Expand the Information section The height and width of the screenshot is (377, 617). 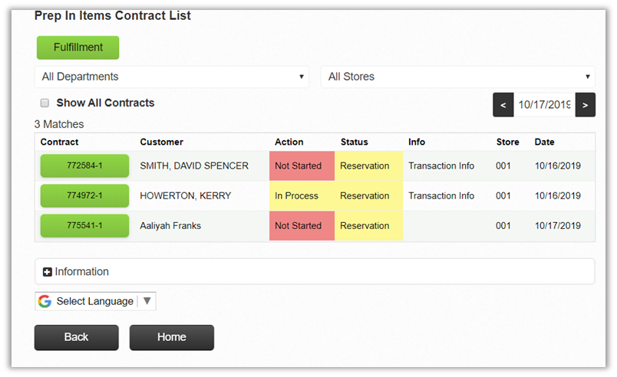[81, 272]
